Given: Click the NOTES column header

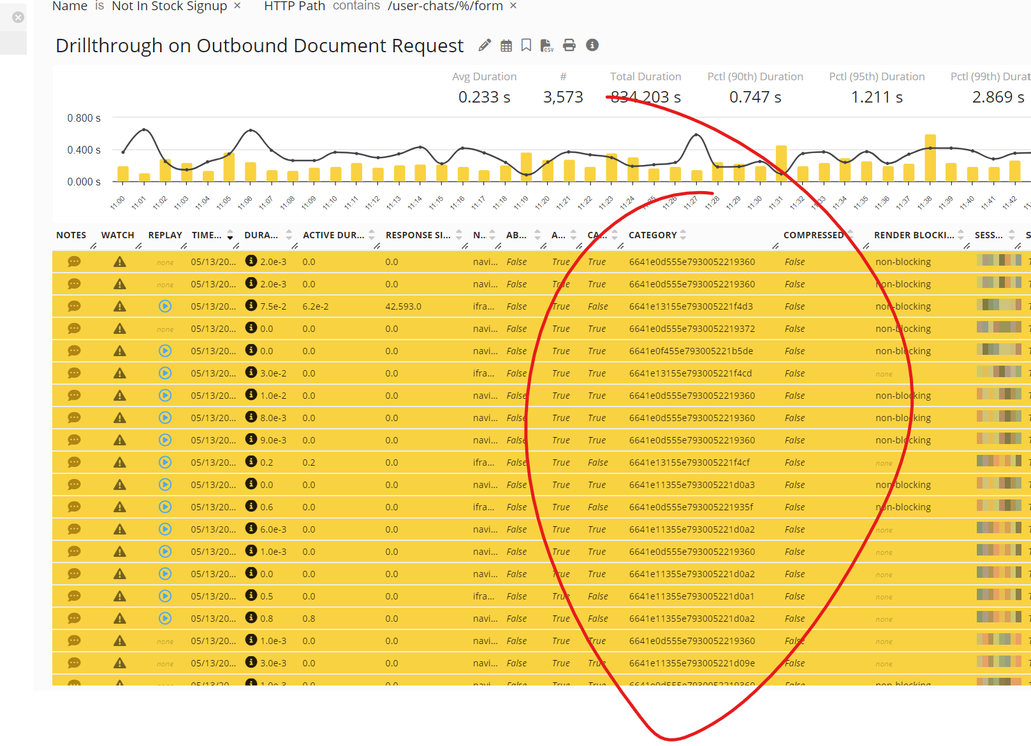Looking at the screenshot, I should [71, 235].
